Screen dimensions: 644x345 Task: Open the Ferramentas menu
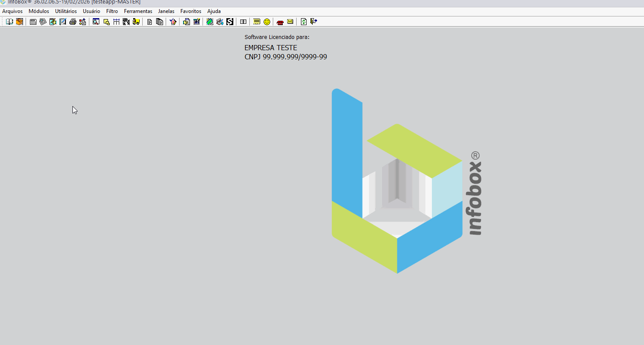click(x=138, y=11)
